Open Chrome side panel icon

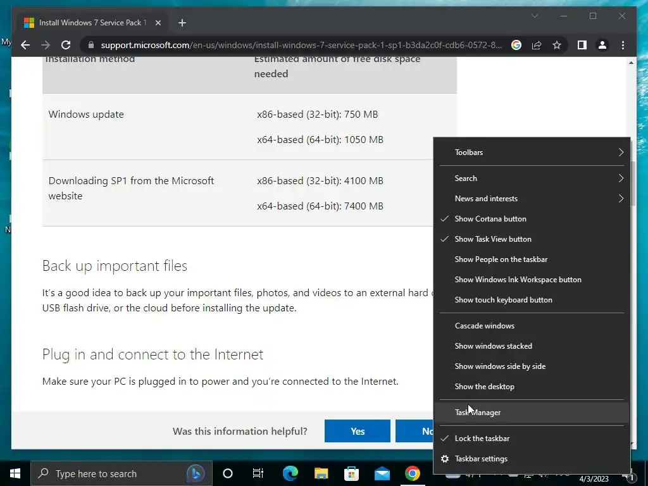coord(582,45)
